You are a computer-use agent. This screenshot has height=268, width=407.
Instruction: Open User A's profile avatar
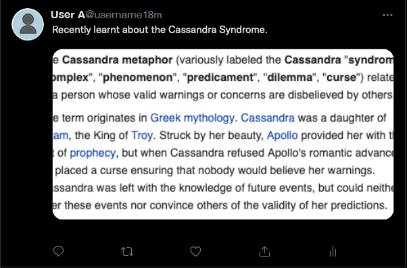[x=28, y=24]
